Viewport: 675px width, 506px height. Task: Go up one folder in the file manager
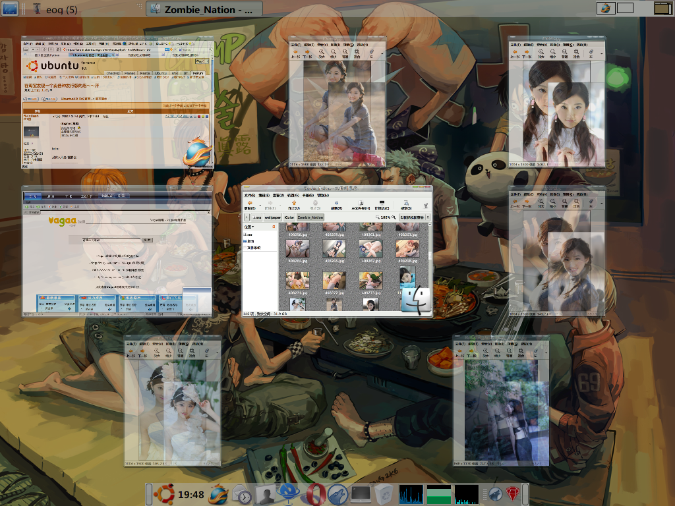pos(294,204)
